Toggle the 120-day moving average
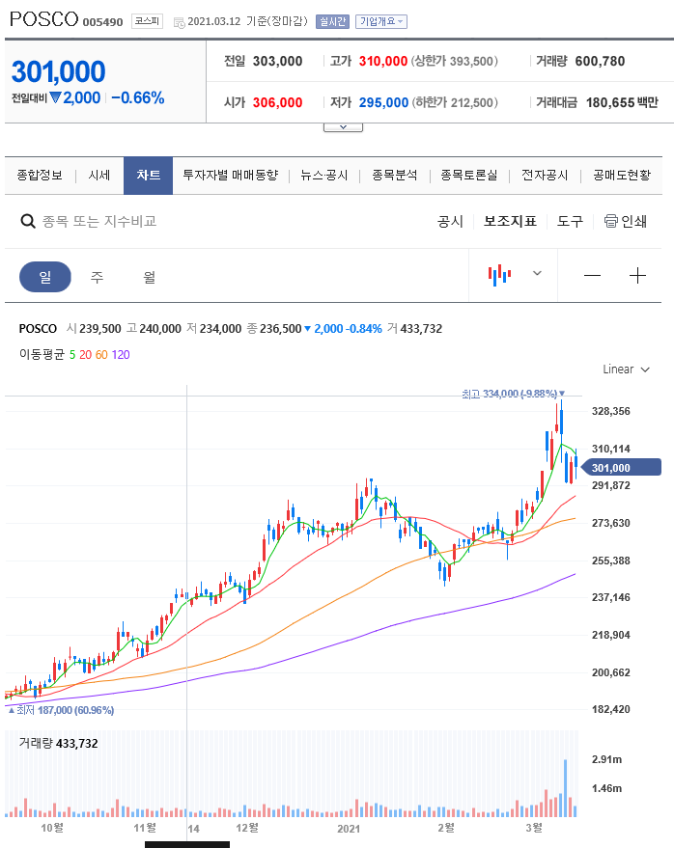 coord(121,355)
